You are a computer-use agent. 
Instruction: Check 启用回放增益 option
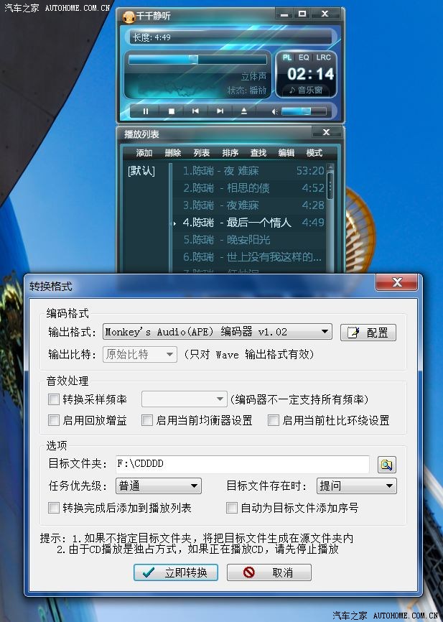click(x=54, y=420)
